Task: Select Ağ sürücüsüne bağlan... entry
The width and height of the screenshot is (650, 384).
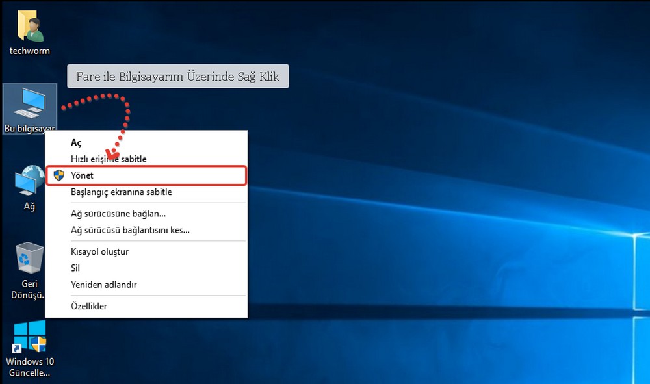Action: (x=118, y=213)
